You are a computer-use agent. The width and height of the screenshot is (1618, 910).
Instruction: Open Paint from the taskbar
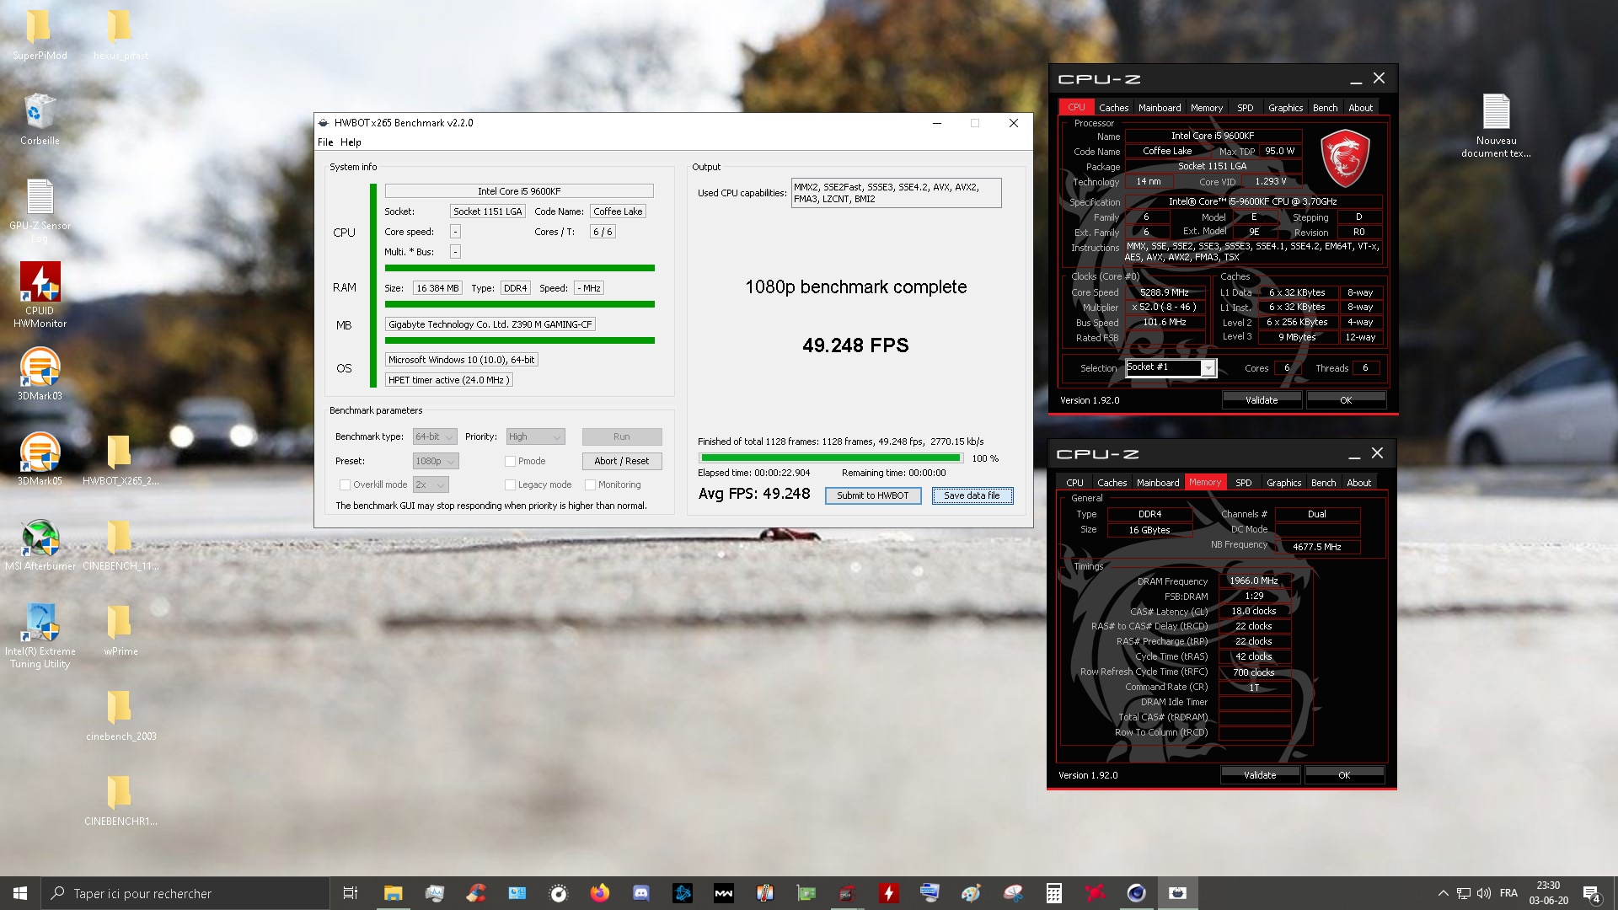click(x=972, y=893)
